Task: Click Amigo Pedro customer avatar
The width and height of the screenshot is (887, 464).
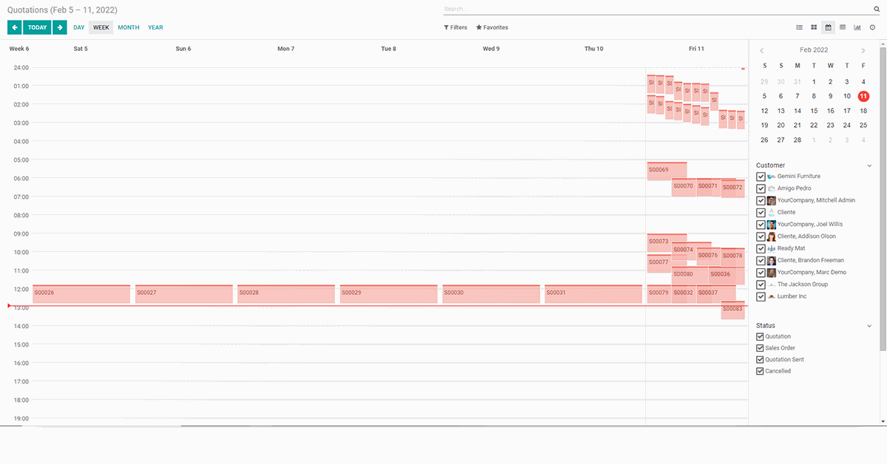Action: point(771,188)
